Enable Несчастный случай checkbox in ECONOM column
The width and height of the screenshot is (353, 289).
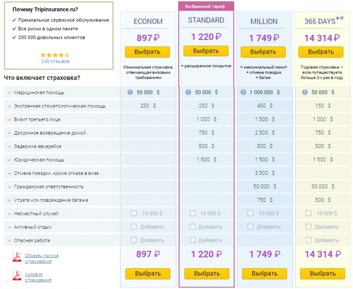(134, 213)
